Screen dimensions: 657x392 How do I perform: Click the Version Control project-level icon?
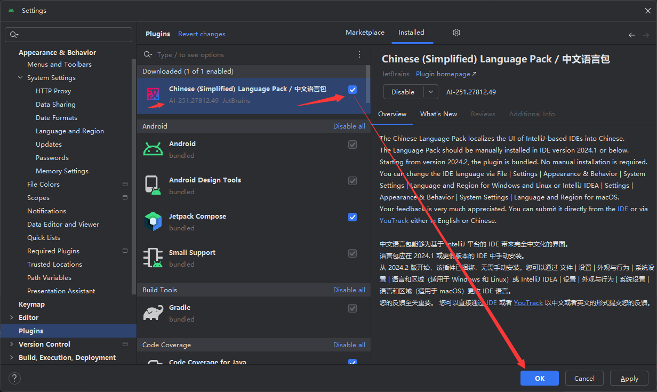pyautogui.click(x=125, y=344)
